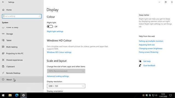Click the Get help chat icon

click(140, 61)
